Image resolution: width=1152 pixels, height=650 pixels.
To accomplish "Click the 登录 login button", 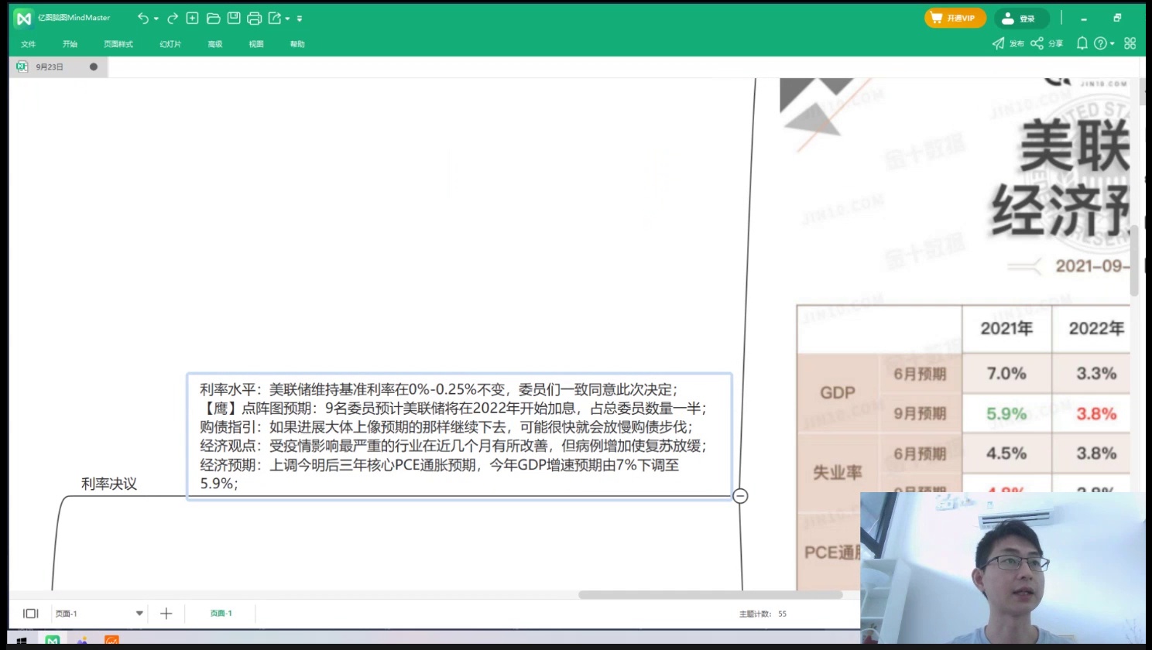I will point(1021,18).
